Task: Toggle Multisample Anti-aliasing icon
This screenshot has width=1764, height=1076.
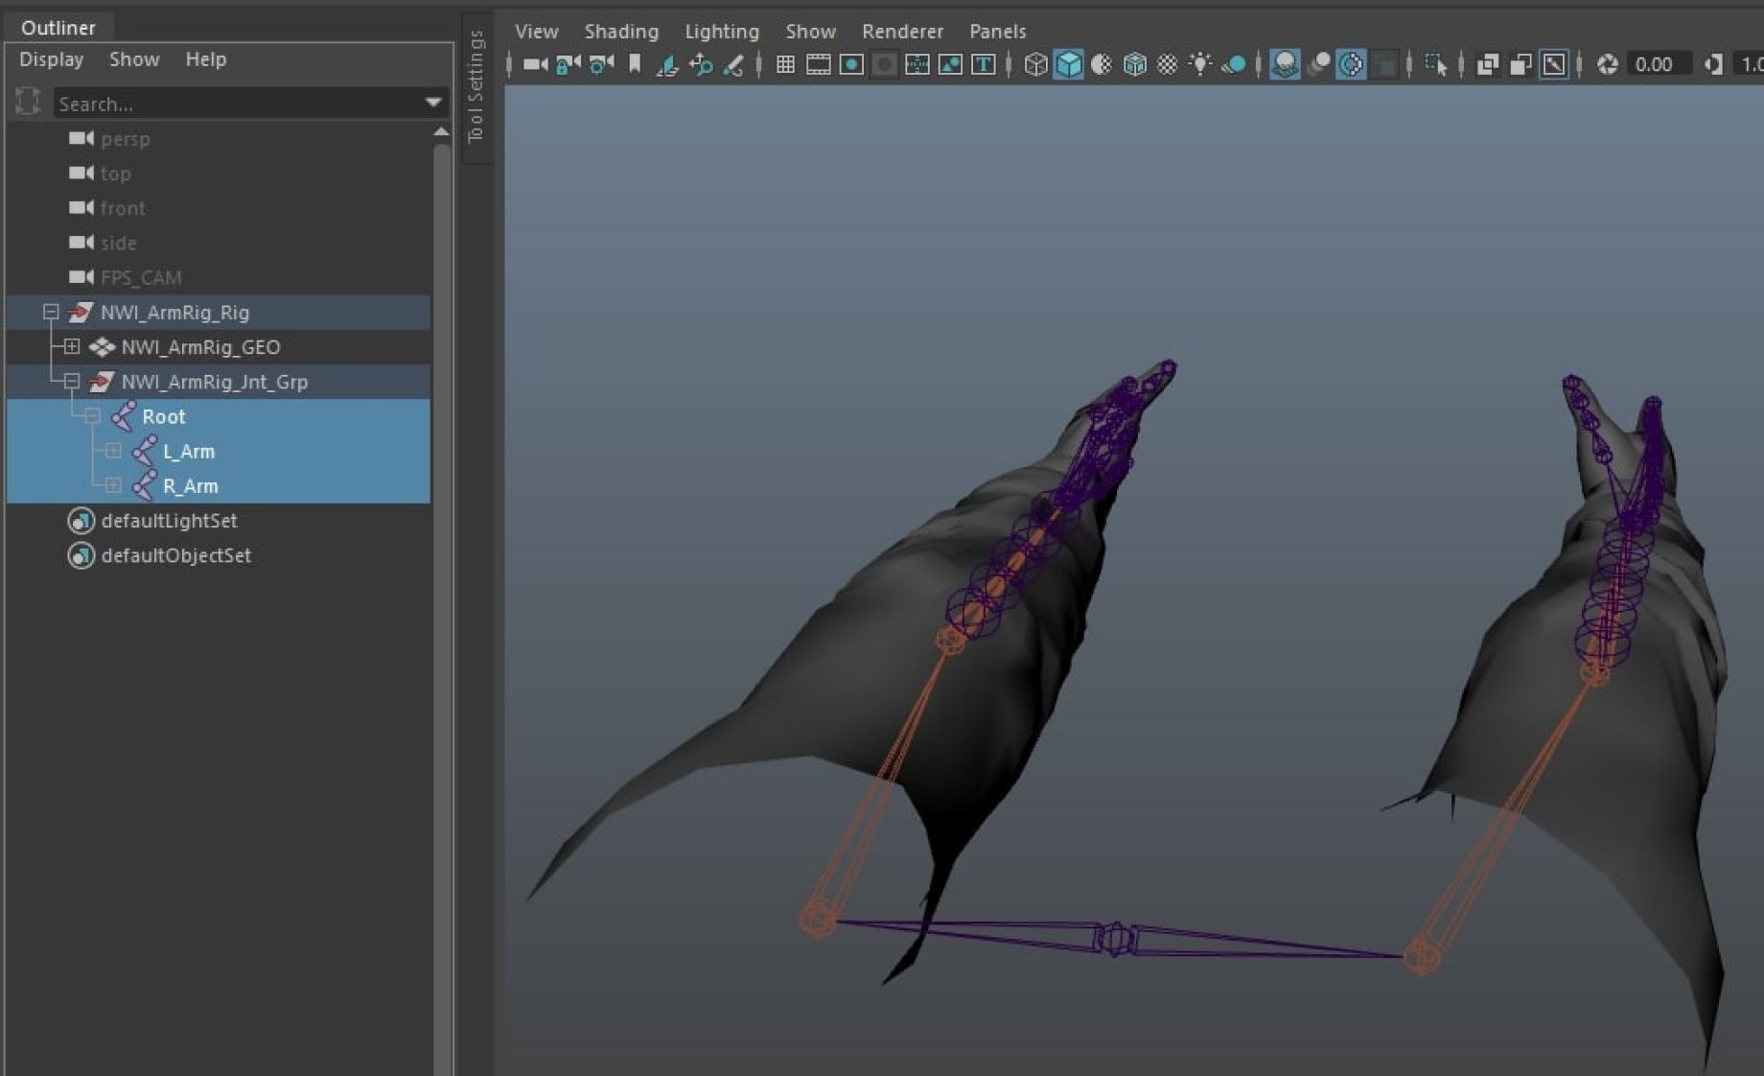Action: click(1351, 64)
